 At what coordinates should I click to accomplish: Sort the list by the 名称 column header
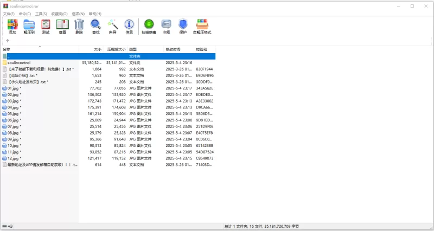coord(7,49)
